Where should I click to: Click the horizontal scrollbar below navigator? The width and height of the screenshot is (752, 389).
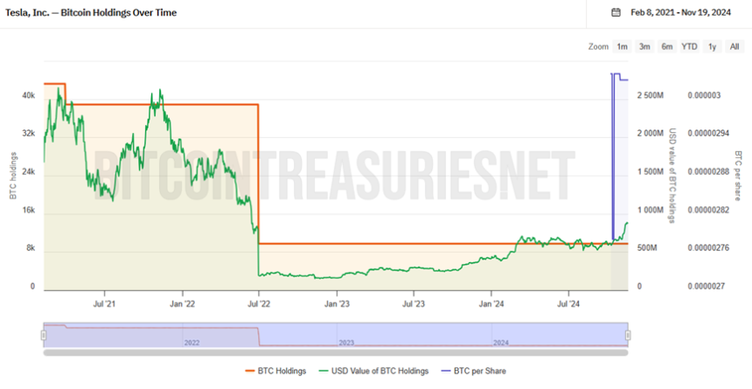(336, 352)
